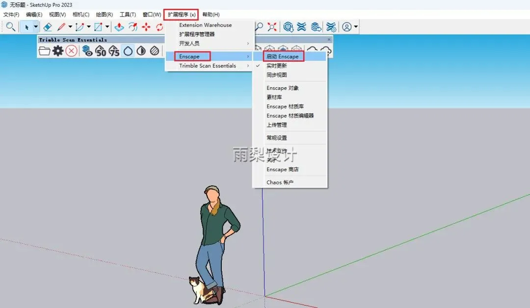
Task: Open Enscape 材质编辑器 entry
Action: point(290,116)
